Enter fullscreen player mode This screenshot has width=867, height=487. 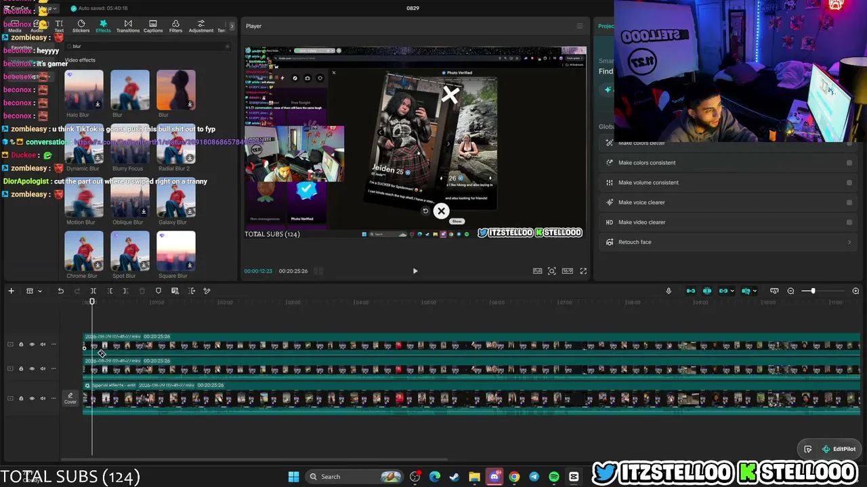coord(583,271)
